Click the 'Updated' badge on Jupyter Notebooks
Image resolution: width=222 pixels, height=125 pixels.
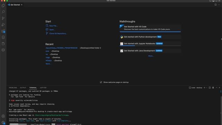tap(159, 43)
